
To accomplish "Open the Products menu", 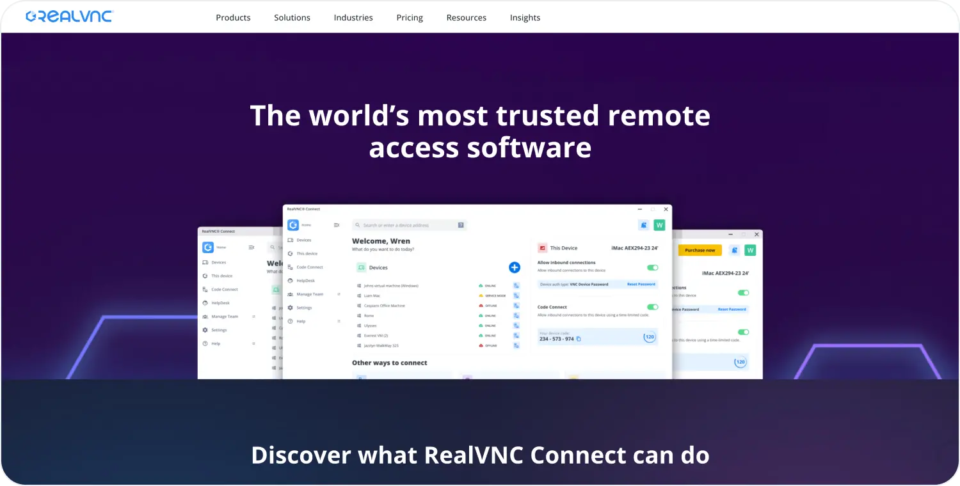I will 233,17.
